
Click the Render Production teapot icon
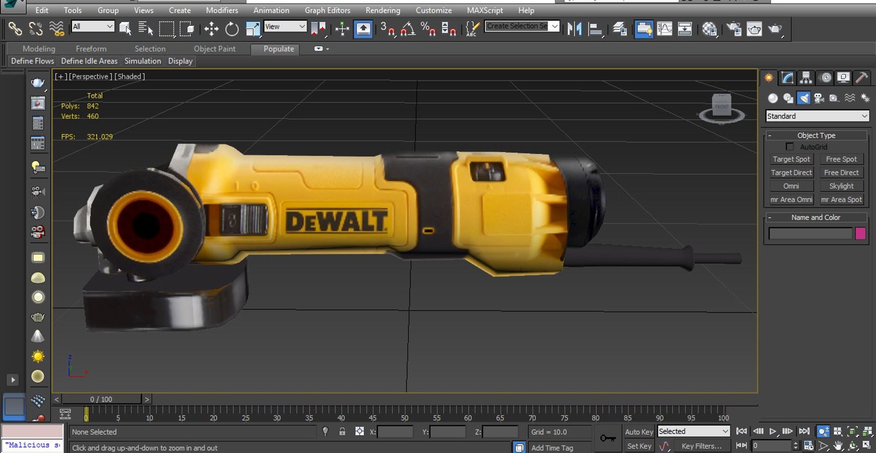point(775,29)
